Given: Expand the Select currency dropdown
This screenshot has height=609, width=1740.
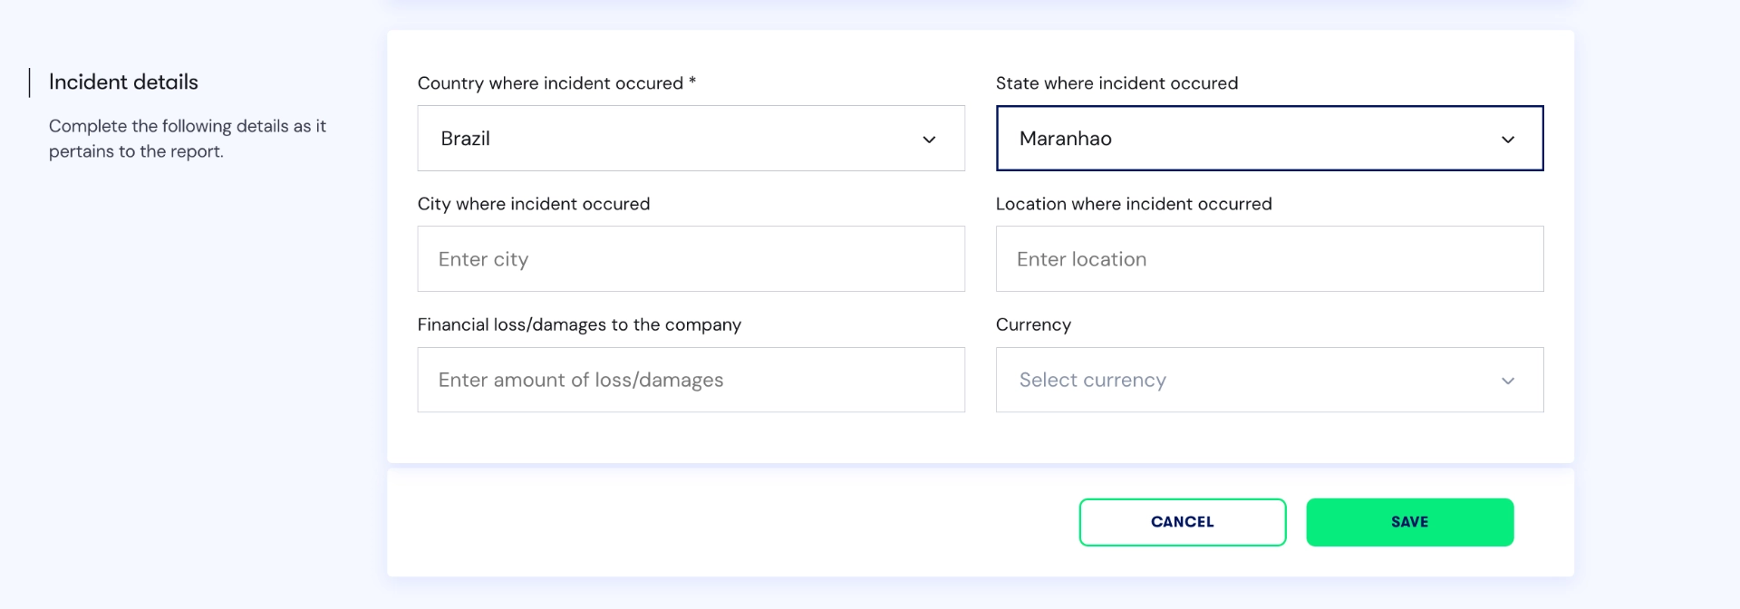Looking at the screenshot, I should 1270,380.
